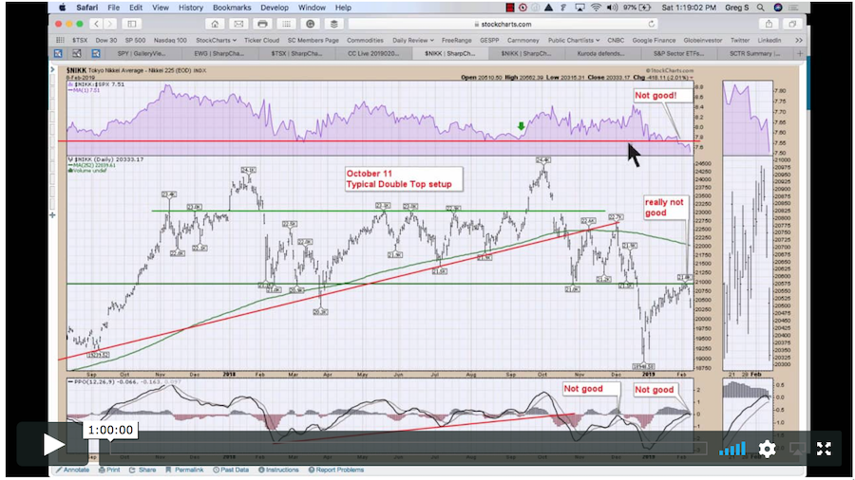Open the Dow 30 bookmark
Screen dimensions: 855x480
coord(105,40)
